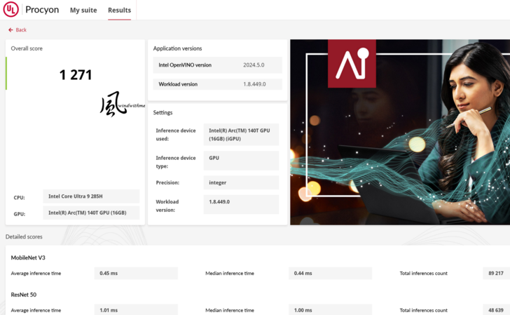The image size is (510, 315).
Task: Open the My suite tab
Action: point(83,11)
